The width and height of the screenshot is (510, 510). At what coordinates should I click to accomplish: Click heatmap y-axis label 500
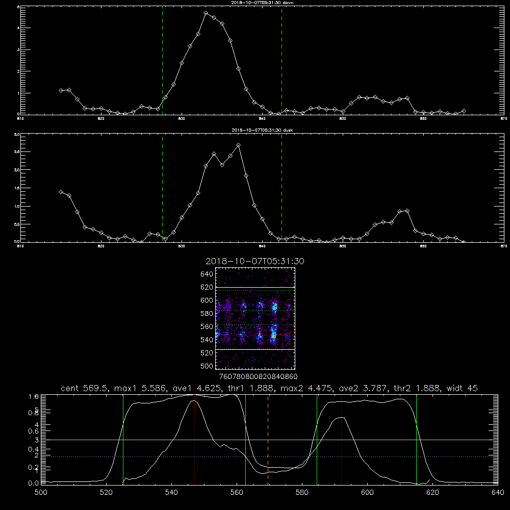[x=207, y=366]
